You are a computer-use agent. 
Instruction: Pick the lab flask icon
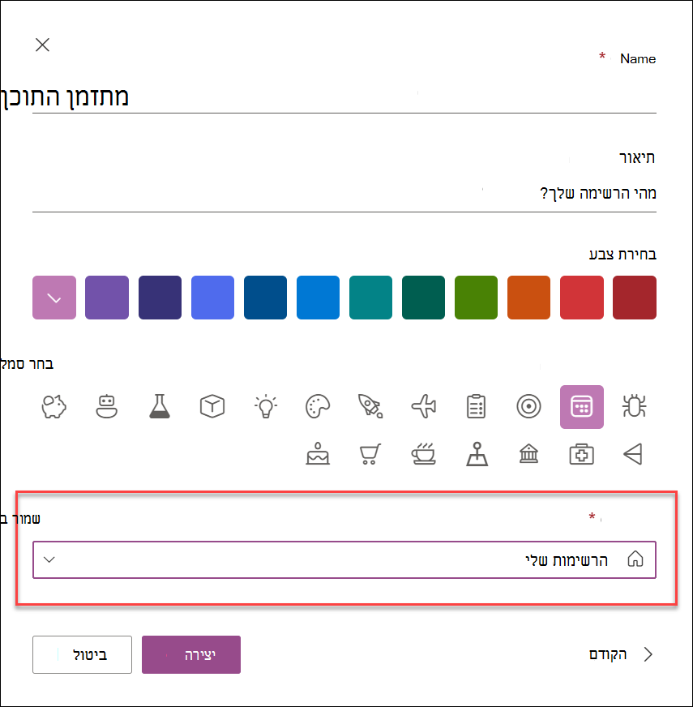[160, 407]
